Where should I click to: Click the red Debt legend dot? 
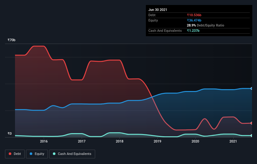(10, 154)
